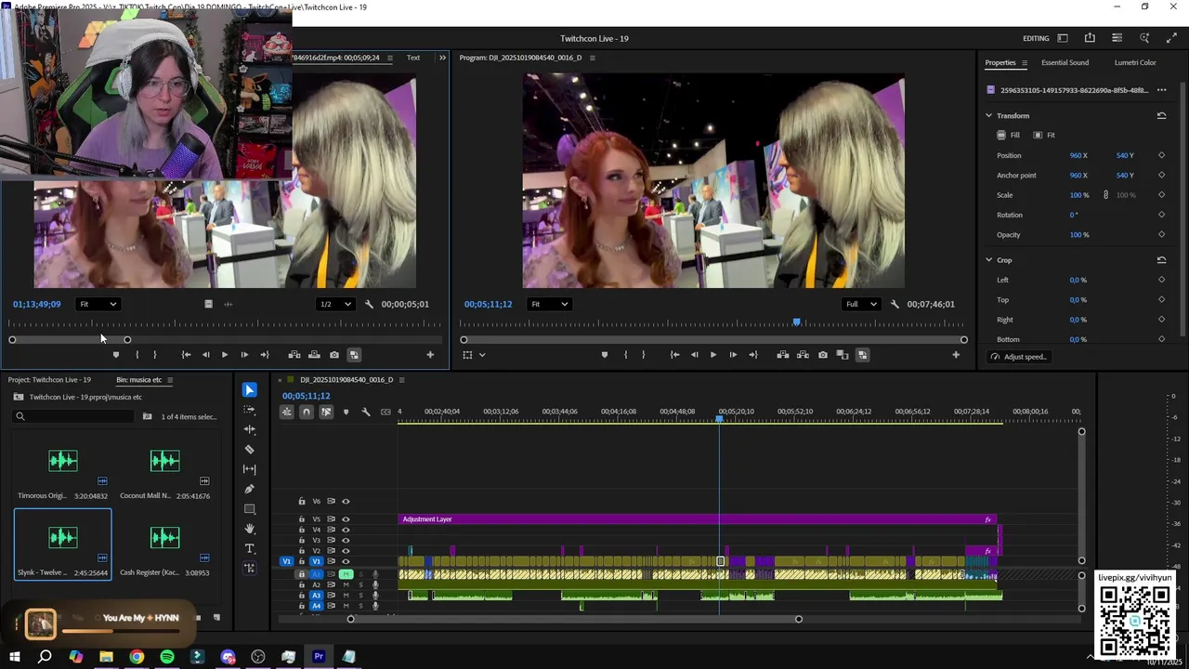Image resolution: width=1189 pixels, height=669 pixels.
Task: Toggle snap in timeline magnet button
Action: [x=306, y=412]
